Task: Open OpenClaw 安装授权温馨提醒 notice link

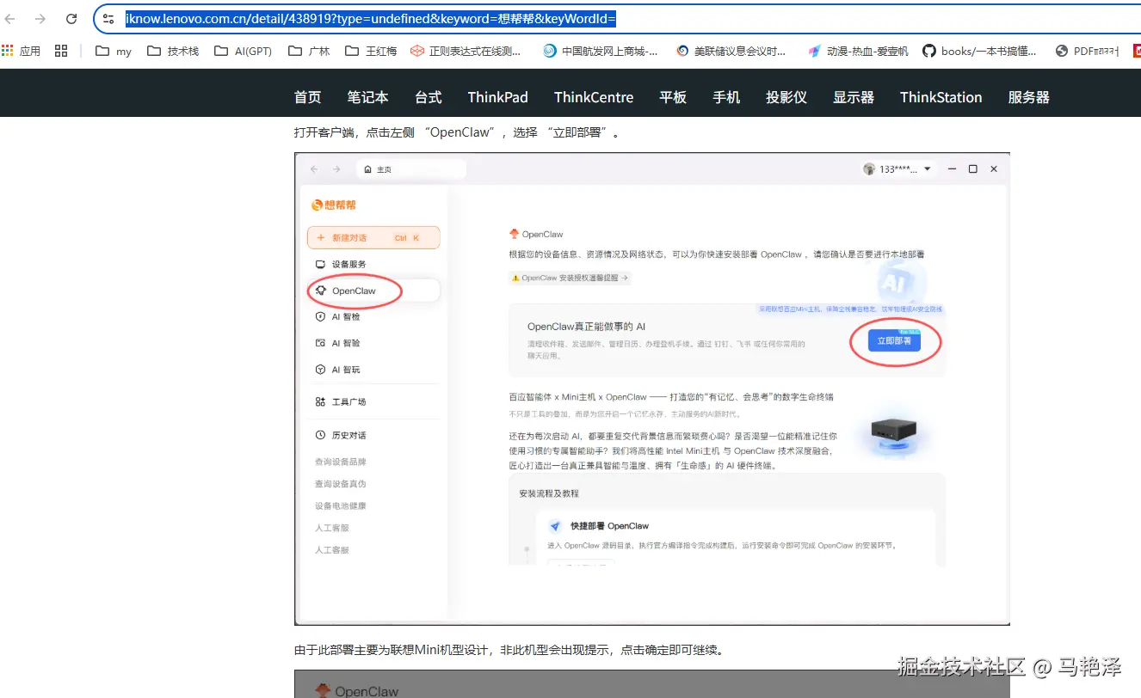Action: (x=570, y=278)
